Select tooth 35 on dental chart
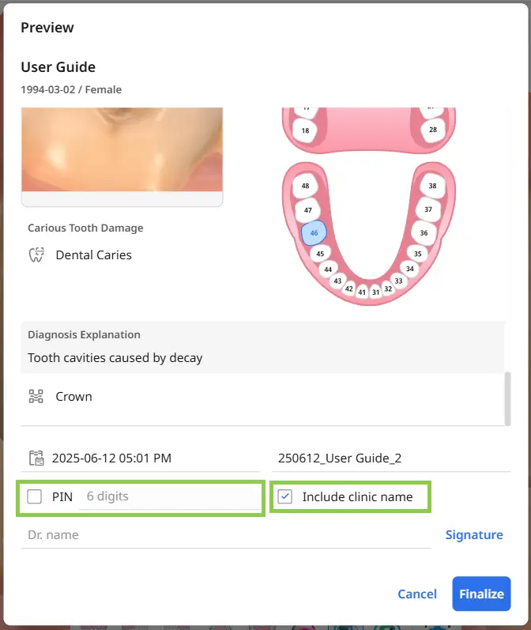531x630 pixels. point(418,254)
